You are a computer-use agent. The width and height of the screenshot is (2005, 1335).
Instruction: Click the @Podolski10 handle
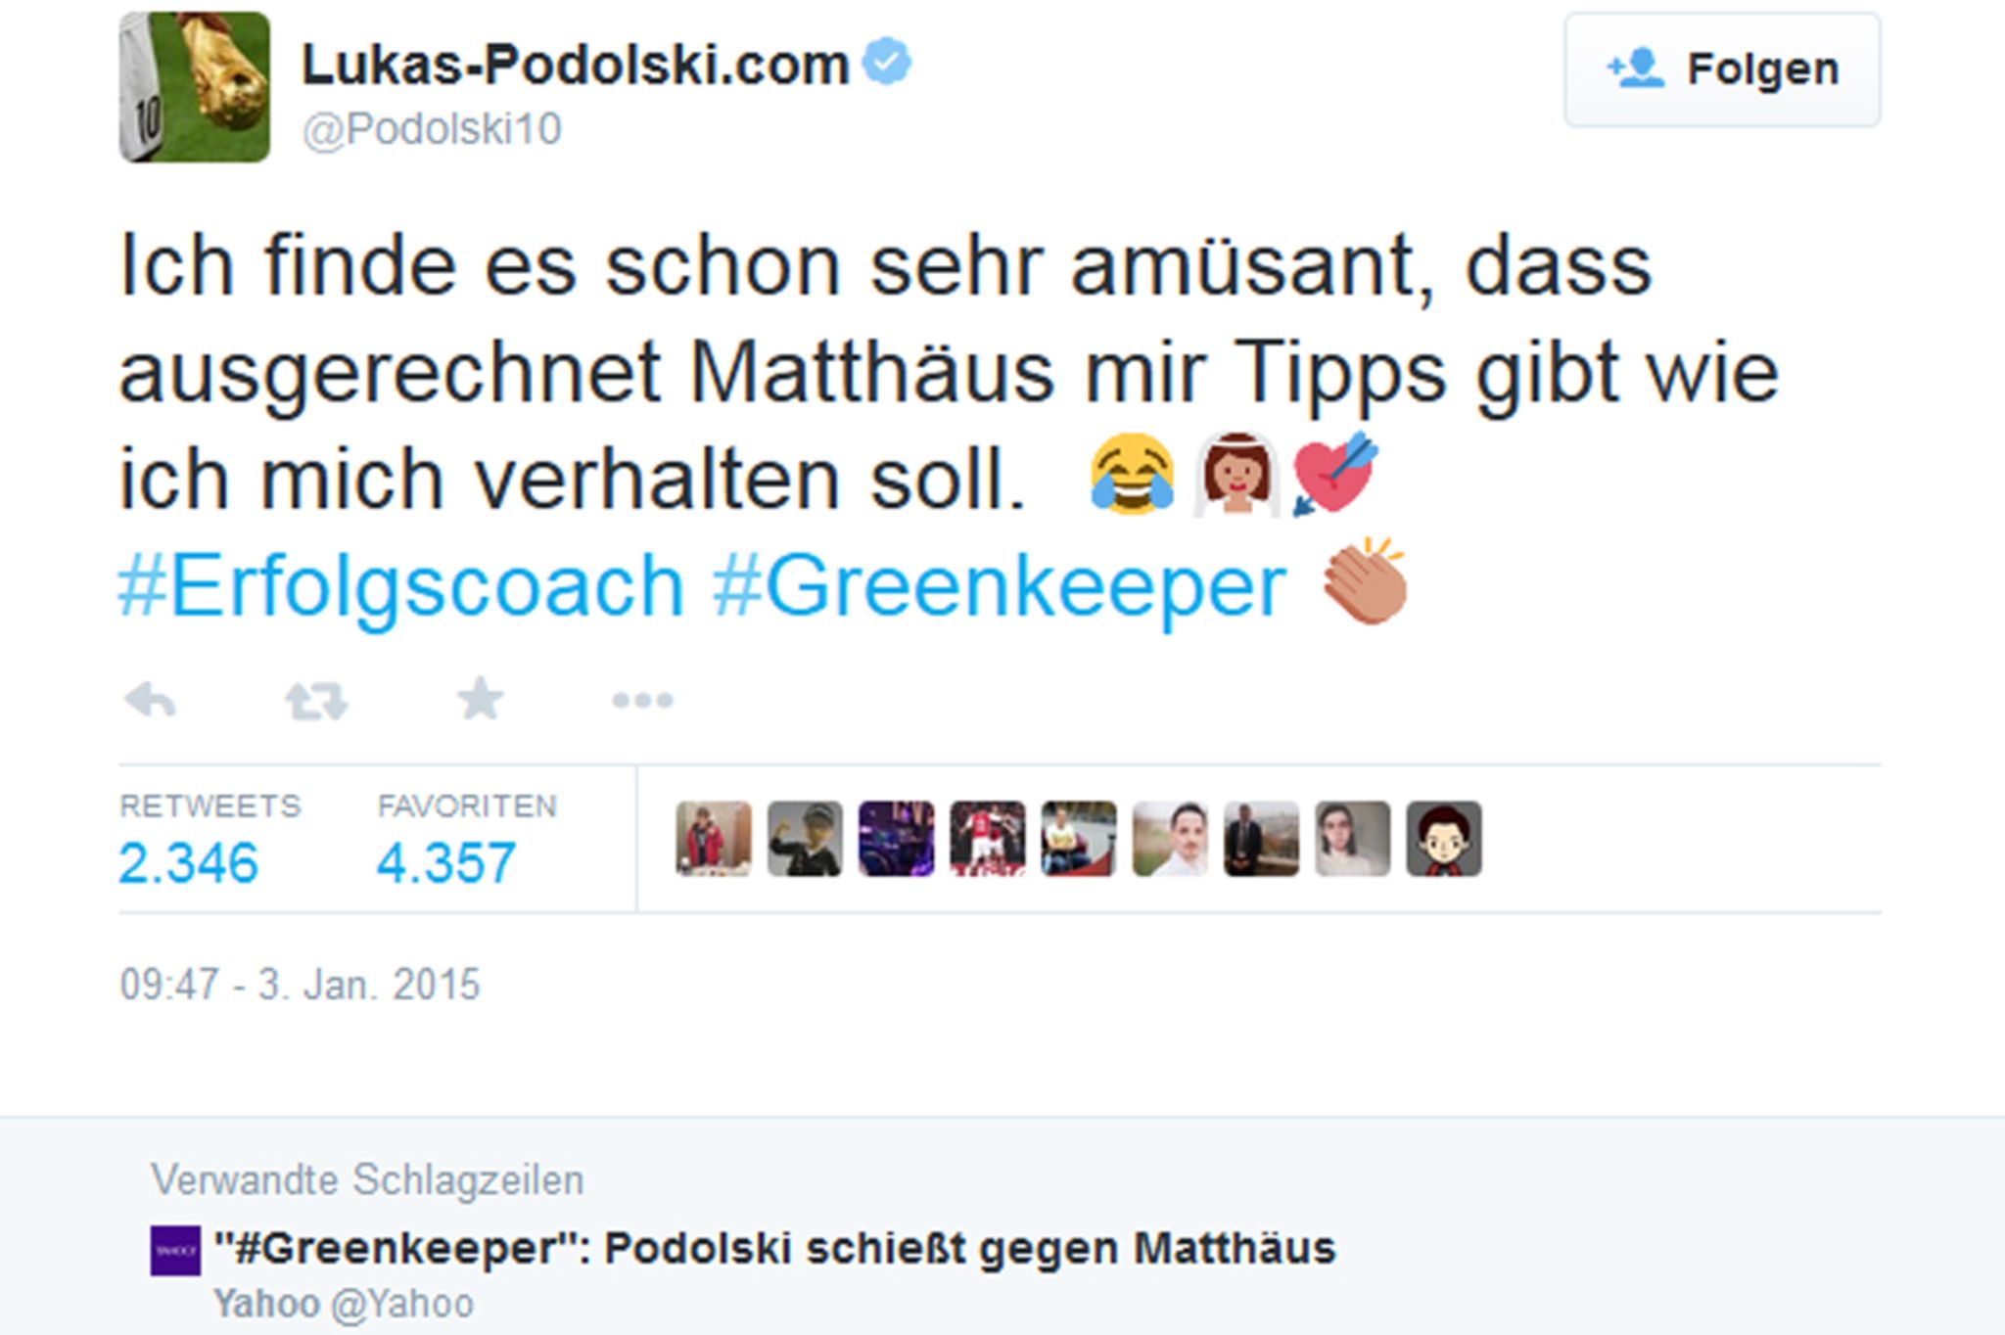click(x=432, y=129)
